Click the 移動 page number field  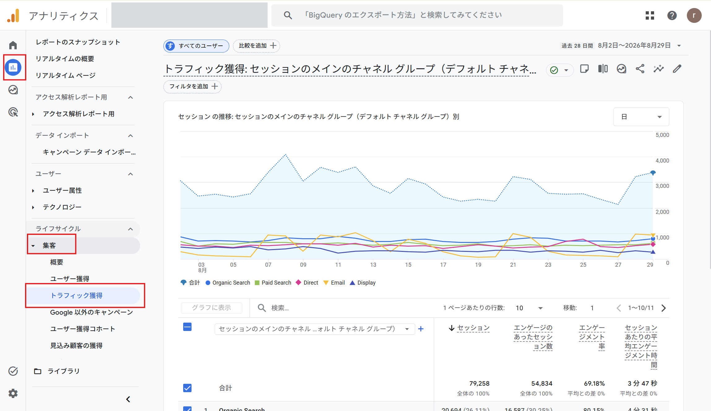592,308
